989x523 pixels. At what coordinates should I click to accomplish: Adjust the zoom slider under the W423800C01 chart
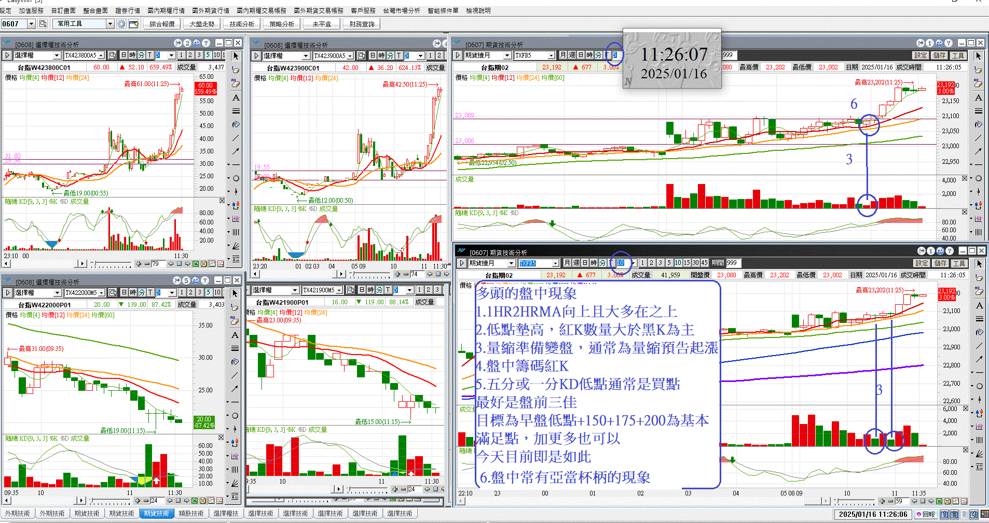coord(111,264)
